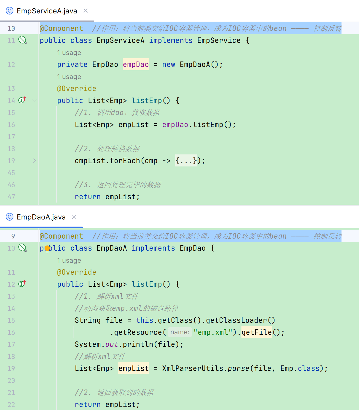This screenshot has width=359, height=410.
Task: Click comment '//1. 调用dao, 获取数据'
Action: pyautogui.click(x=117, y=113)
